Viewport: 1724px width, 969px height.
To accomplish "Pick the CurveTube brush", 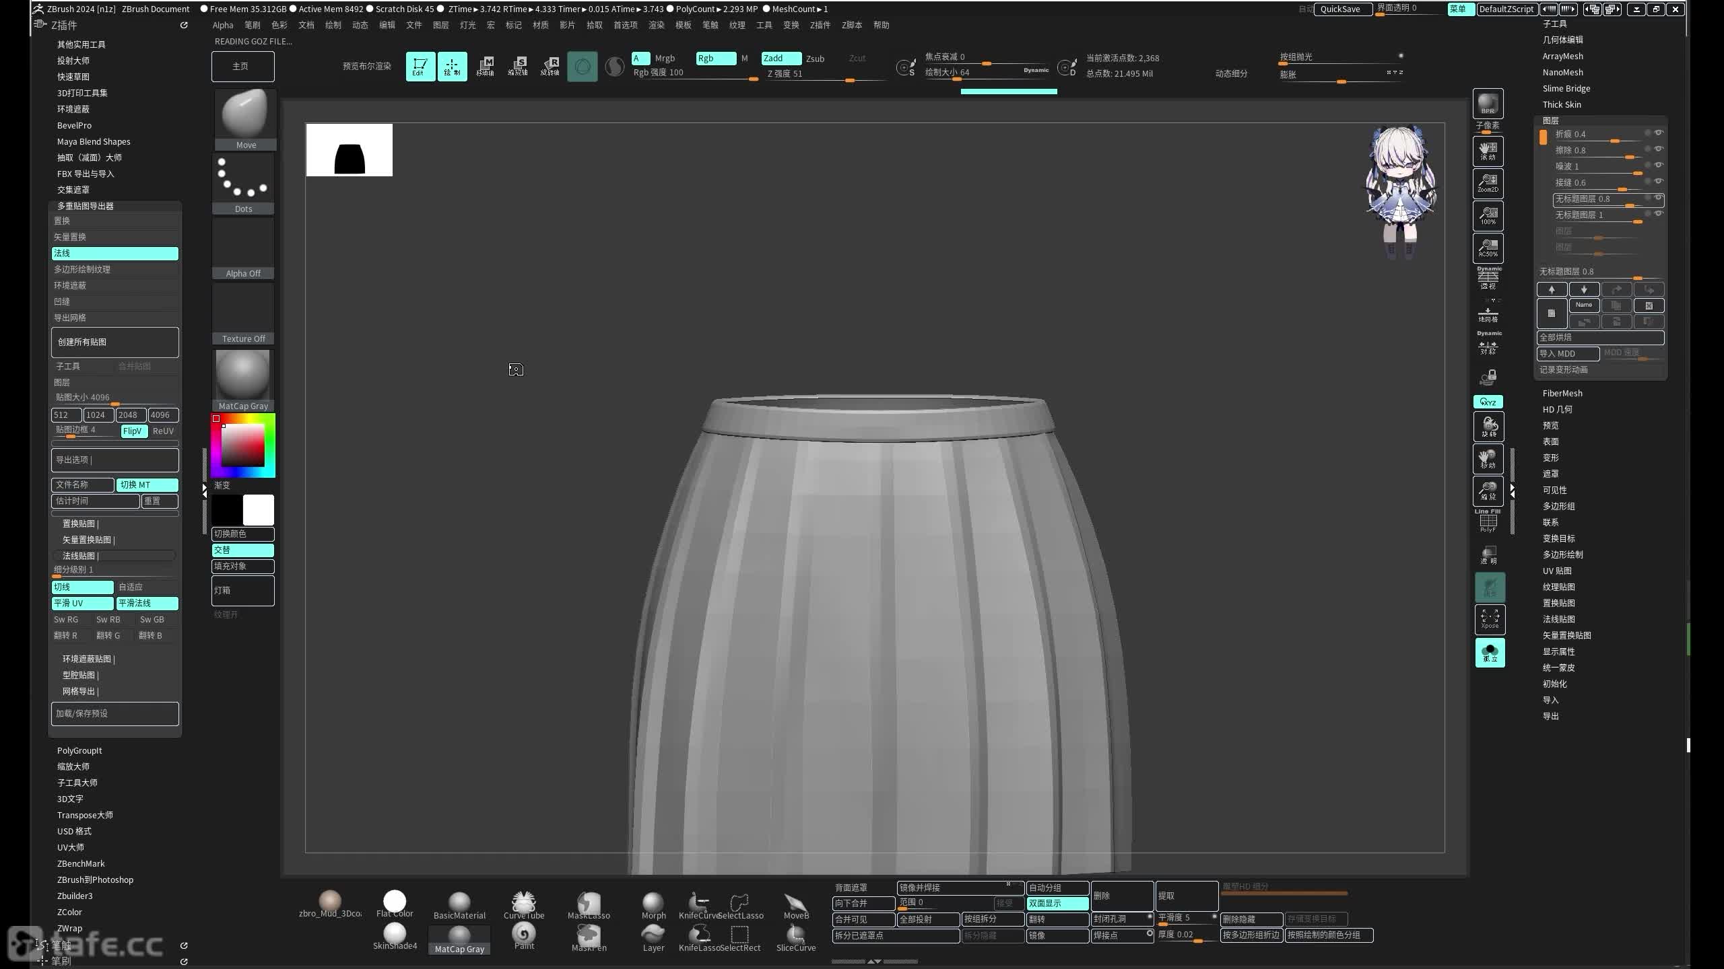I will click(x=524, y=905).
